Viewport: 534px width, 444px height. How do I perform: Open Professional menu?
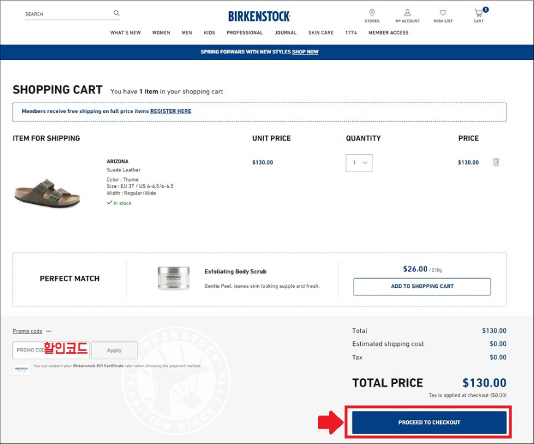click(244, 33)
